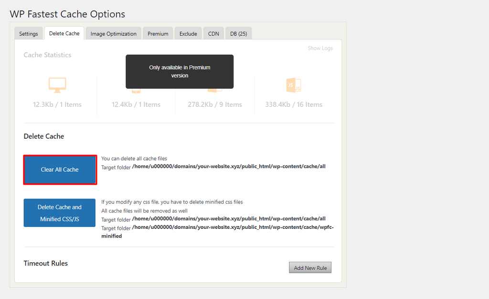Open the Image Optimization tab
489x299 pixels.
click(x=113, y=33)
